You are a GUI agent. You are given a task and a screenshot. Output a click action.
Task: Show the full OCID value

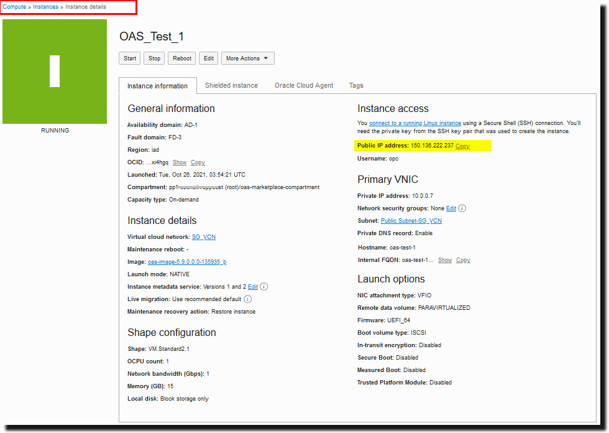179,162
